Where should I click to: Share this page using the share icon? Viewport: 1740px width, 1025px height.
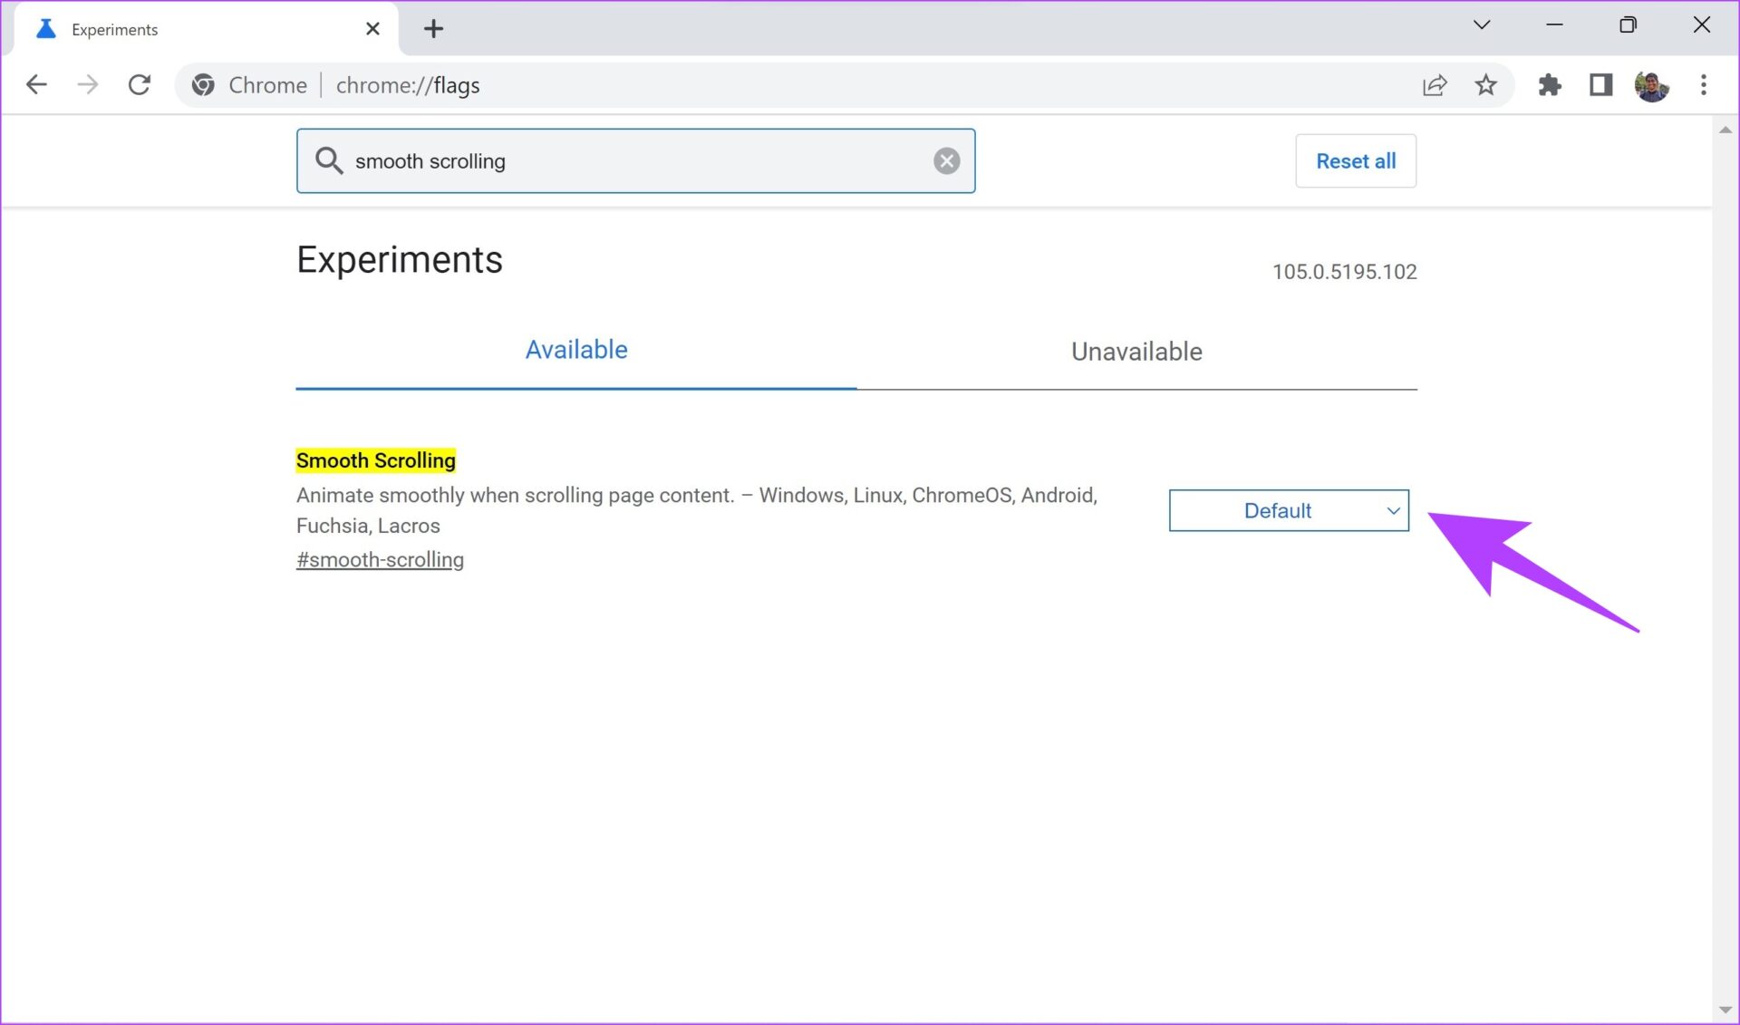tap(1435, 85)
